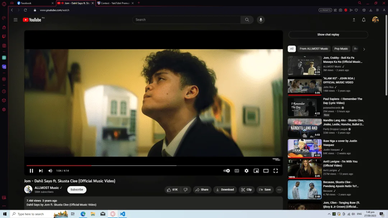Show more filter chips with arrow
The height and width of the screenshot is (218, 388).
pyautogui.click(x=364, y=49)
